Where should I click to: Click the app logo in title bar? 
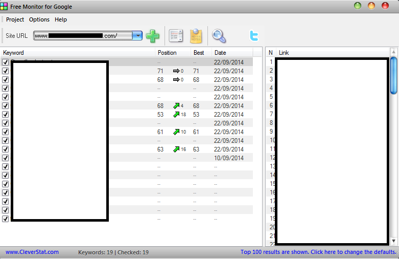[4, 6]
